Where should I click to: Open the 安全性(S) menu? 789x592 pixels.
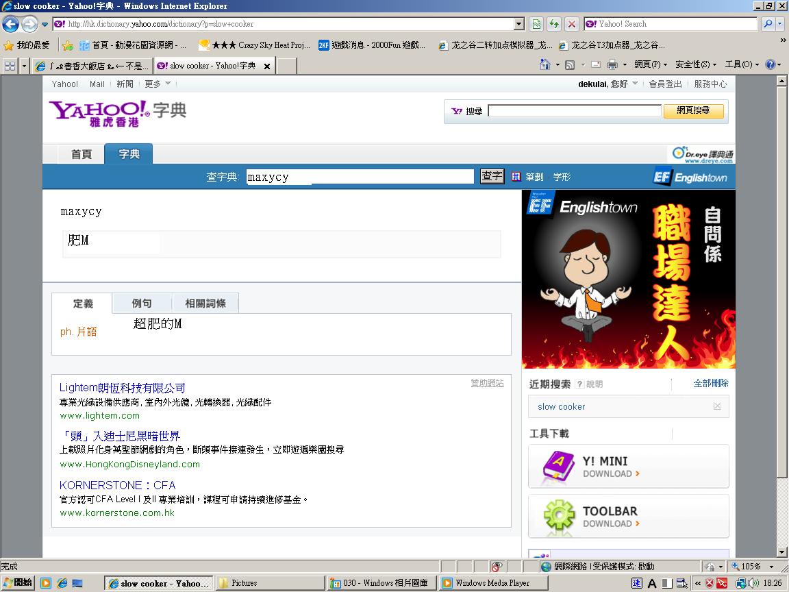point(695,64)
